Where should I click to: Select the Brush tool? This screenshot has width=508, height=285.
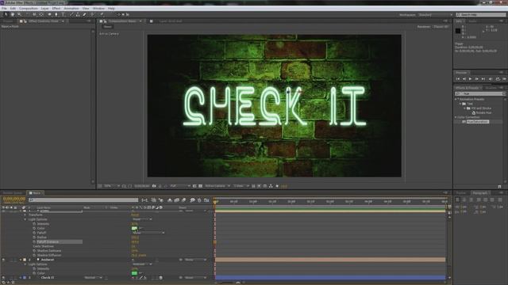pyautogui.click(x=71, y=14)
